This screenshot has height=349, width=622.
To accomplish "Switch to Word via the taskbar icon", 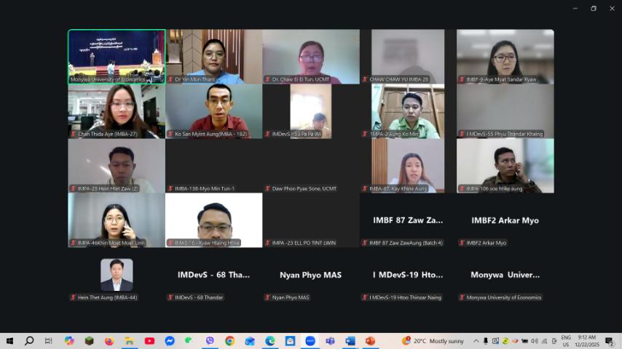I will 350,341.
